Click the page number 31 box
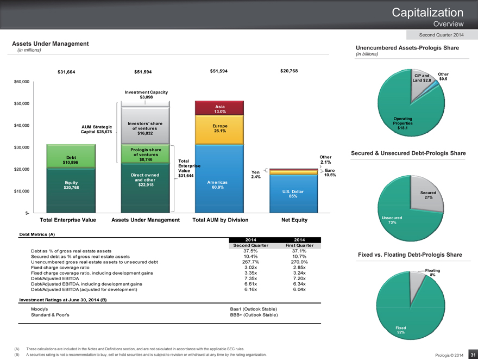The height and width of the screenshot is (359, 478). click(x=471, y=354)
